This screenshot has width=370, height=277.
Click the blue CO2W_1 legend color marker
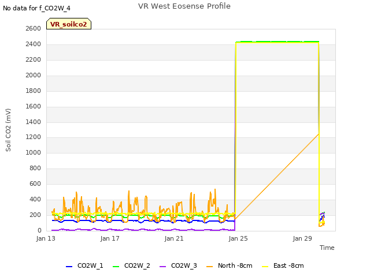point(69,267)
